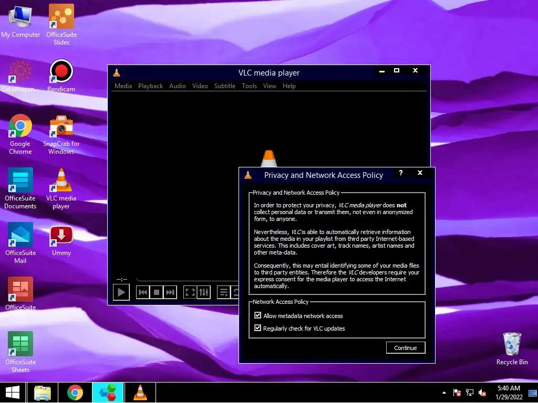Image resolution: width=538 pixels, height=403 pixels.
Task: Select SnapCrab for Windows desktop icon
Action: (61, 134)
